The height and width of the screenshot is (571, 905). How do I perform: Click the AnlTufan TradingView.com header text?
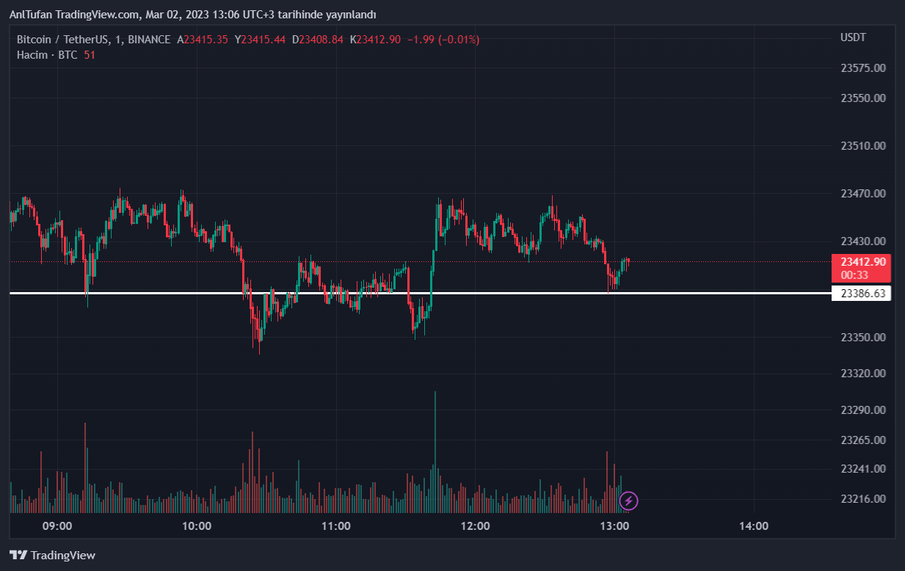[x=192, y=15]
